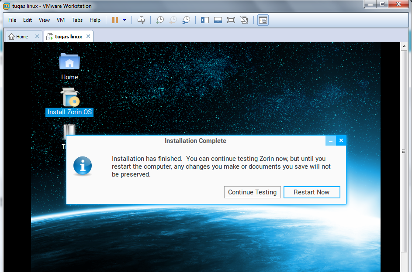
Task: Open the View menu
Action: [x=44, y=20]
